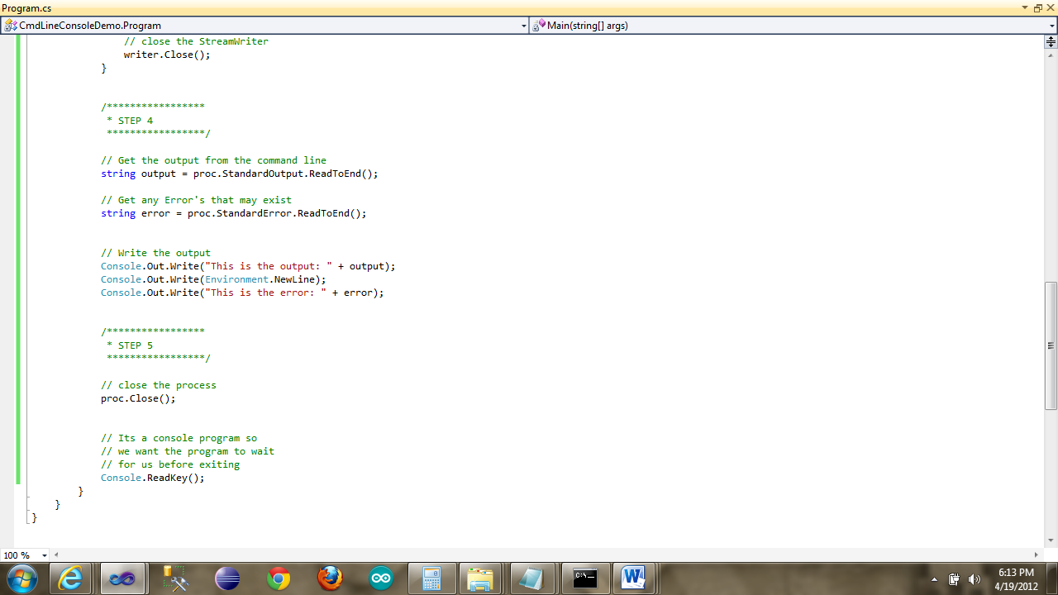Launch Firefox from the taskbar
Image resolution: width=1058 pixels, height=595 pixels.
[x=330, y=578]
